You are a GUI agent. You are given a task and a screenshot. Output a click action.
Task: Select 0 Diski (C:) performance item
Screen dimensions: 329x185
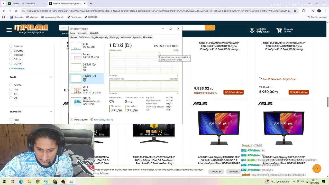pyautogui.click(x=87, y=67)
